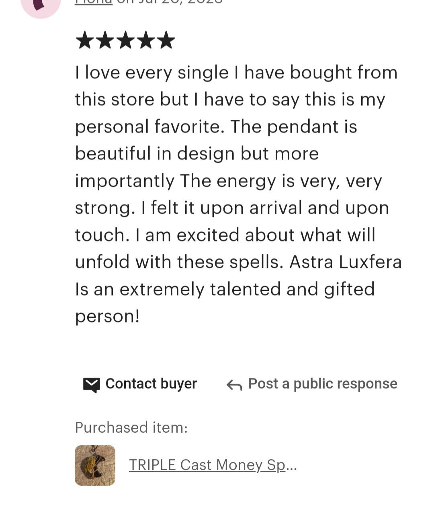Click the 'Purchased item:' label
Viewport: 434px width, 519px height.
[x=131, y=427]
